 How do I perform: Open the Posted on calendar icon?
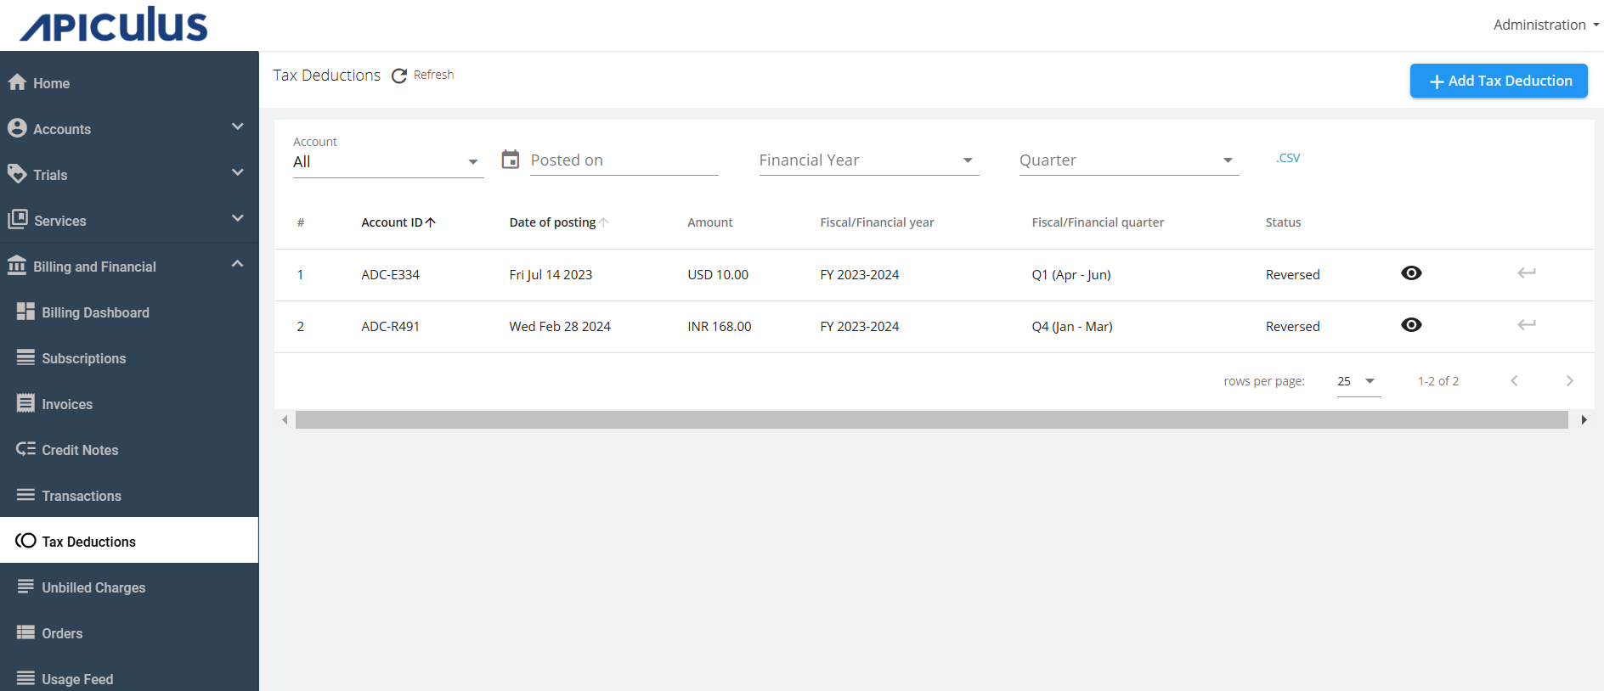(x=510, y=160)
